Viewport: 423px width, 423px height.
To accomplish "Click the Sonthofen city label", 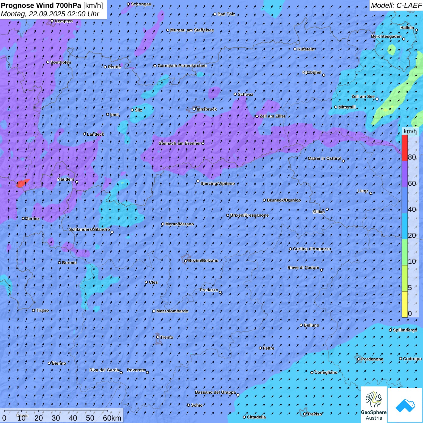I will (x=61, y=62).
